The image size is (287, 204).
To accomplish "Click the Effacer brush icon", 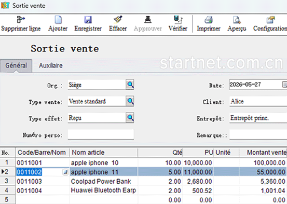I will tap(118, 19).
